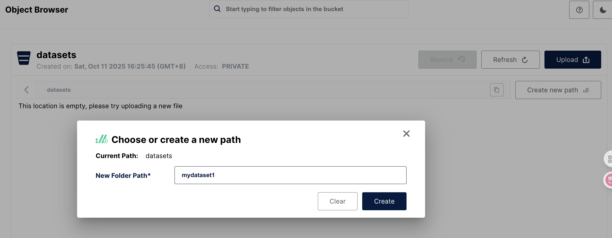Click the search magnifier icon
The width and height of the screenshot is (612, 238).
[x=217, y=9]
